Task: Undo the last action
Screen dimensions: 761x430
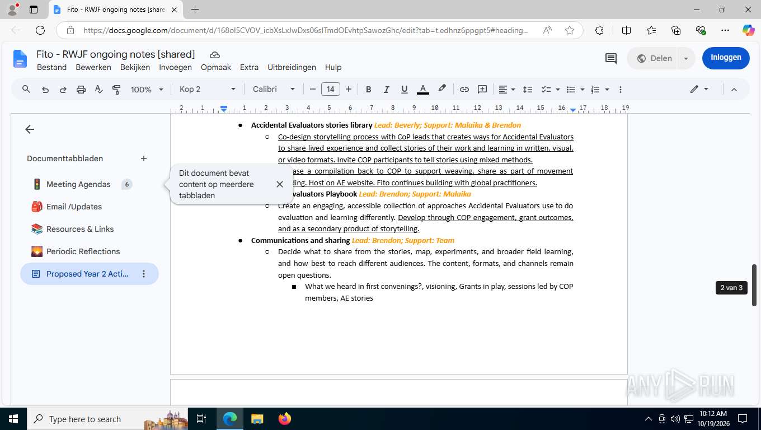Action: (x=45, y=90)
